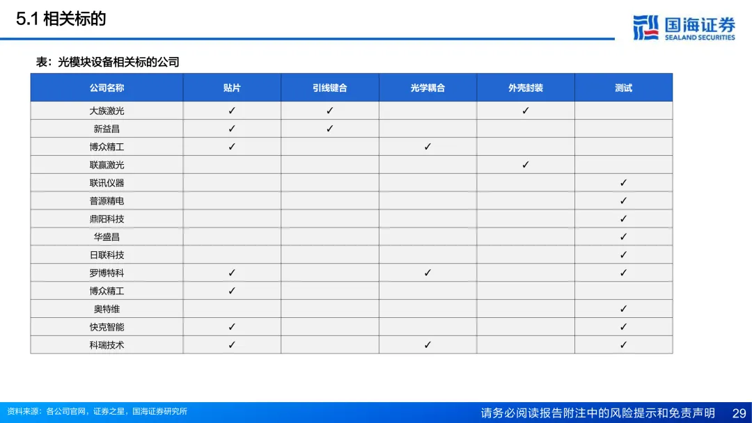Click the 测试 column header

(623, 88)
